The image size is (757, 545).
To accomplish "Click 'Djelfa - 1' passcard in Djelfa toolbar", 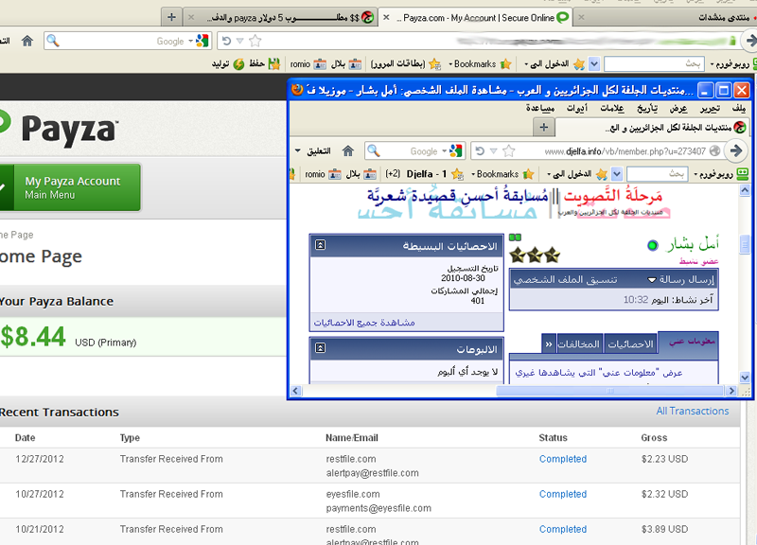I will pos(434,174).
